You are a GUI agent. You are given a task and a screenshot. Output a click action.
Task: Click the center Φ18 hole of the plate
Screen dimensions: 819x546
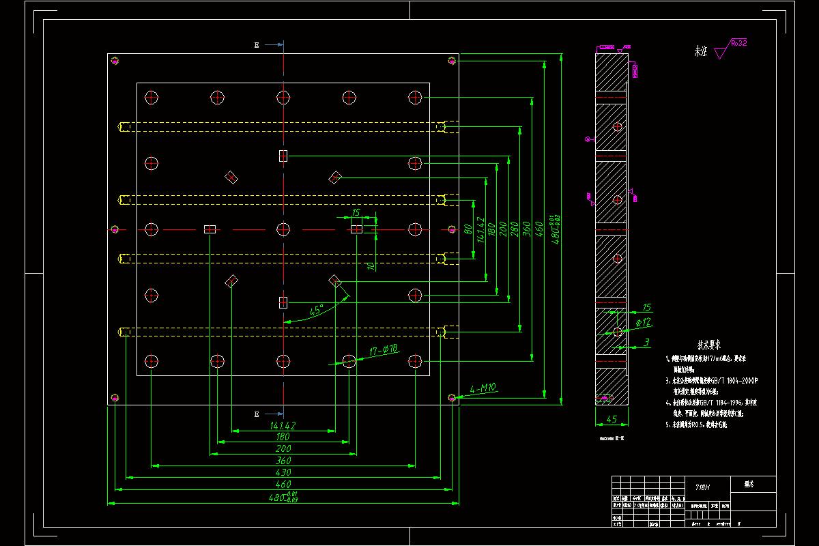283,229
